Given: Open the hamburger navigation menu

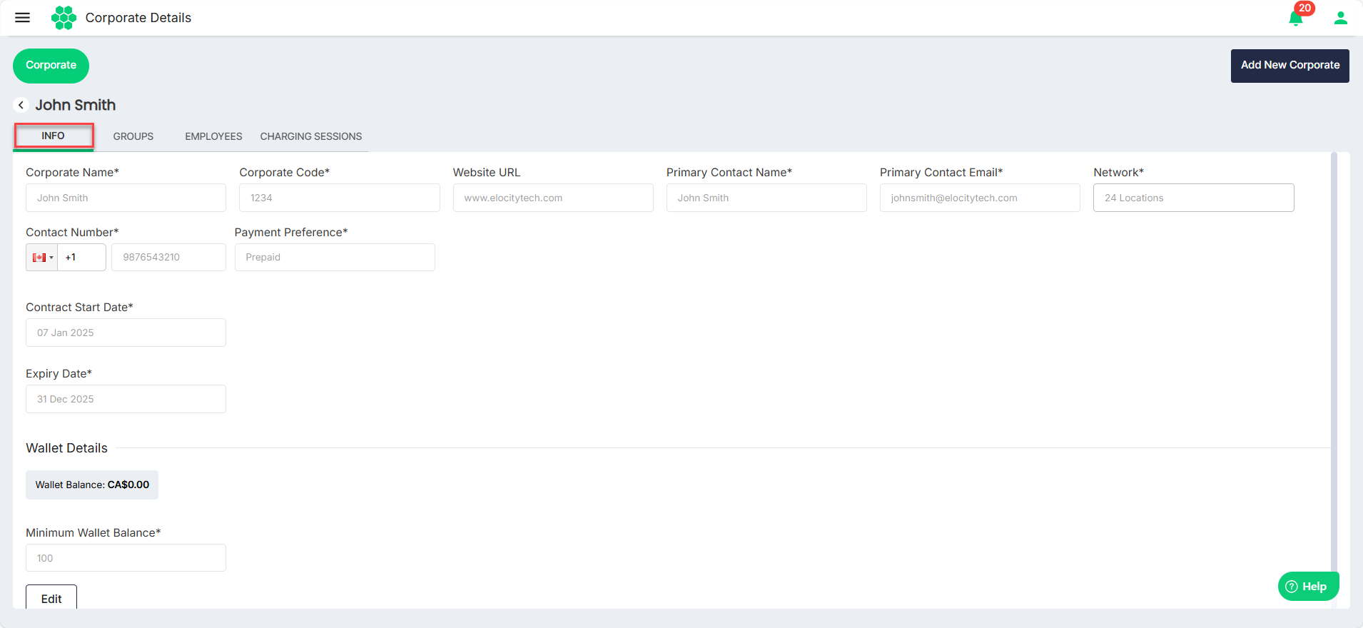Looking at the screenshot, I should point(23,18).
